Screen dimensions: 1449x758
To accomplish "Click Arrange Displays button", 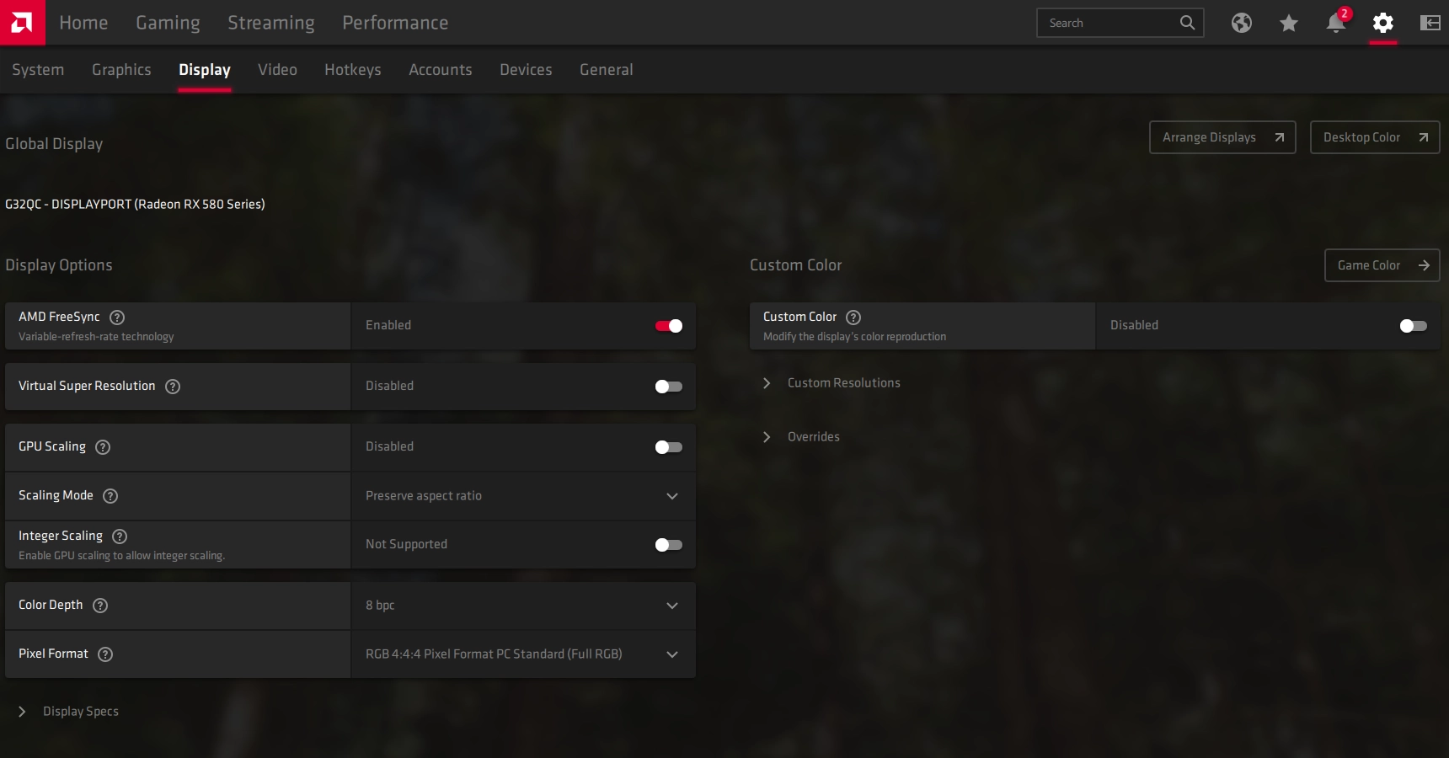I will 1222,137.
